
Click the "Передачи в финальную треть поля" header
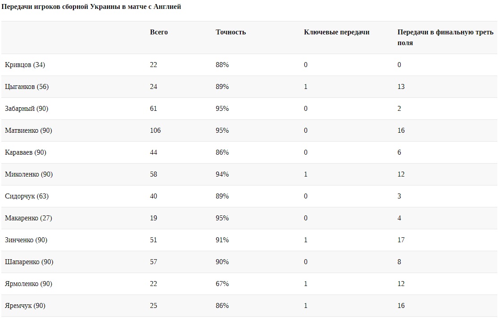[445, 38]
